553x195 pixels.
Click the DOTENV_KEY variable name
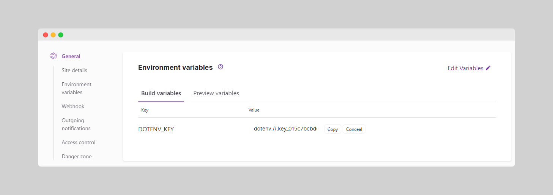click(156, 129)
